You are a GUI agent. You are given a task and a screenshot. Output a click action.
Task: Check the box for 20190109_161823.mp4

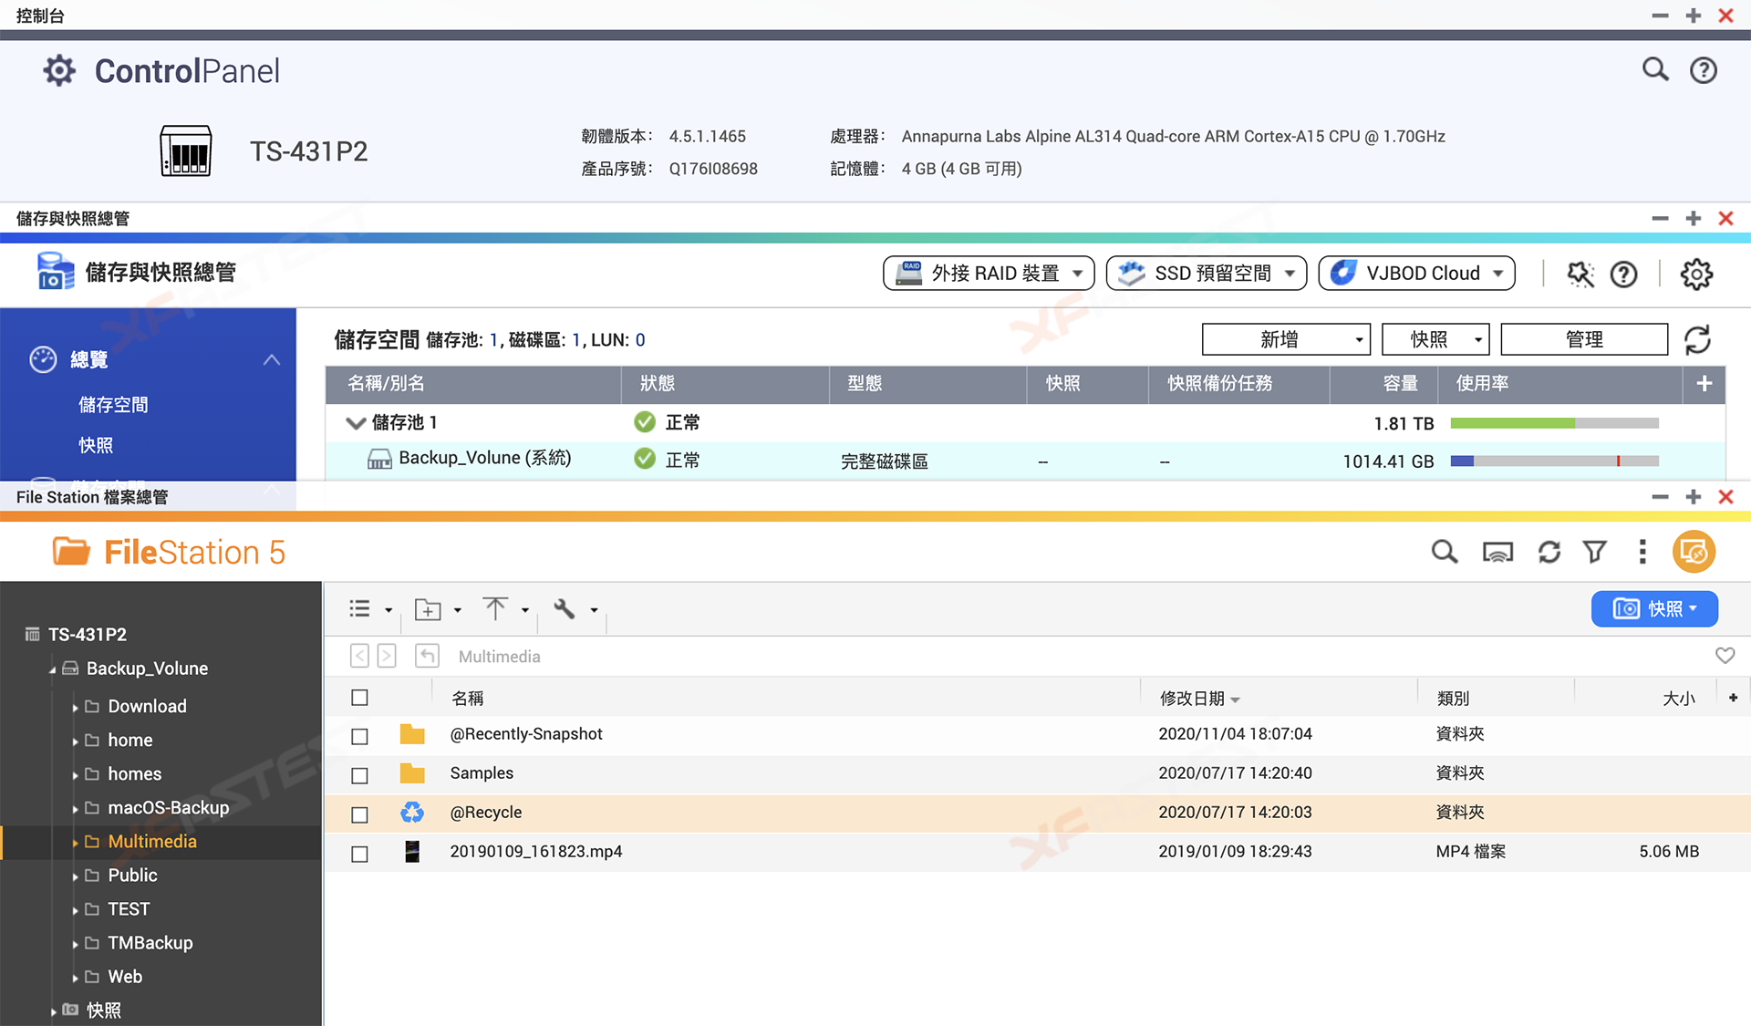click(x=359, y=854)
